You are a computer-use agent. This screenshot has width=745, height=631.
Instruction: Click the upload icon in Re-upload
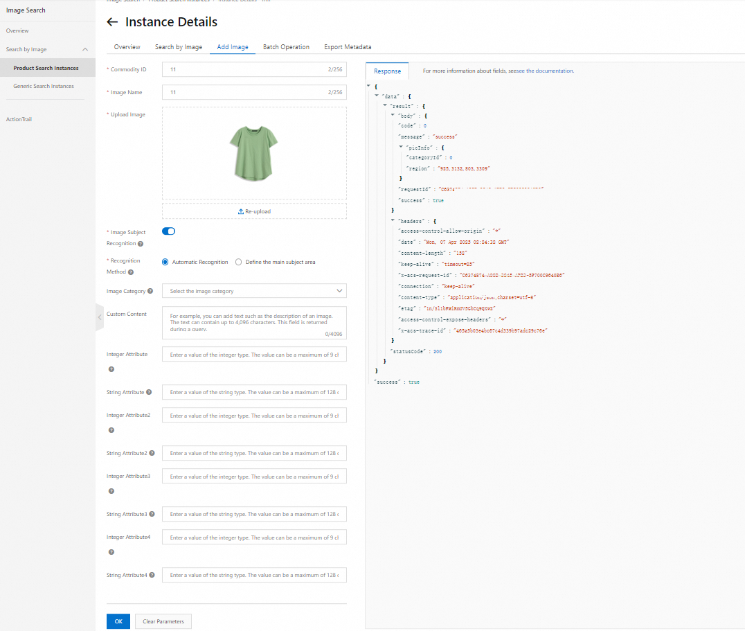coord(240,211)
